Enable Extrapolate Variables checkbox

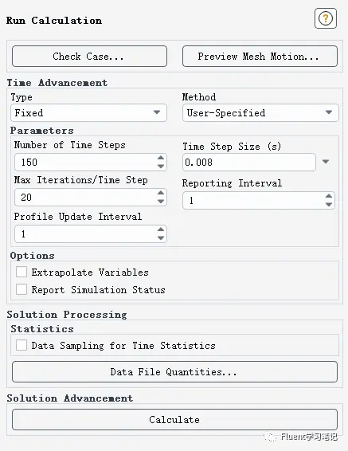[x=22, y=272]
